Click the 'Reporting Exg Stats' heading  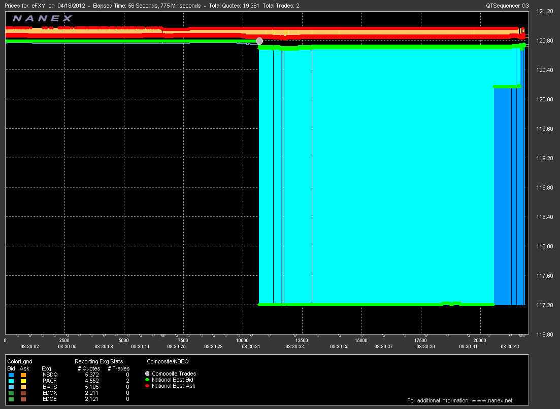tap(98, 361)
